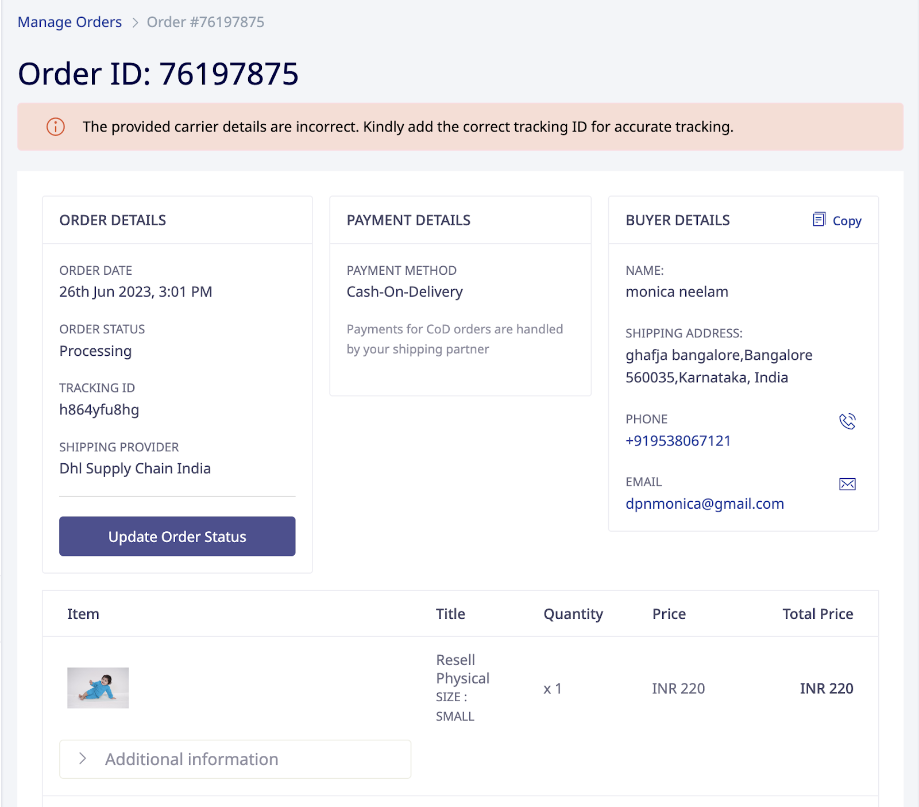919x807 pixels.
Task: Click the breadcrumb separator chevron after Manage Orders
Action: point(136,22)
